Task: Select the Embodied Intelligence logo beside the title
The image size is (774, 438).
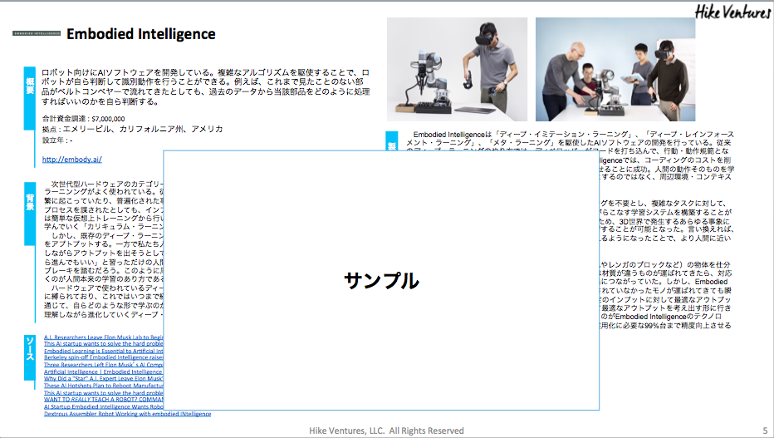Action: (37, 33)
